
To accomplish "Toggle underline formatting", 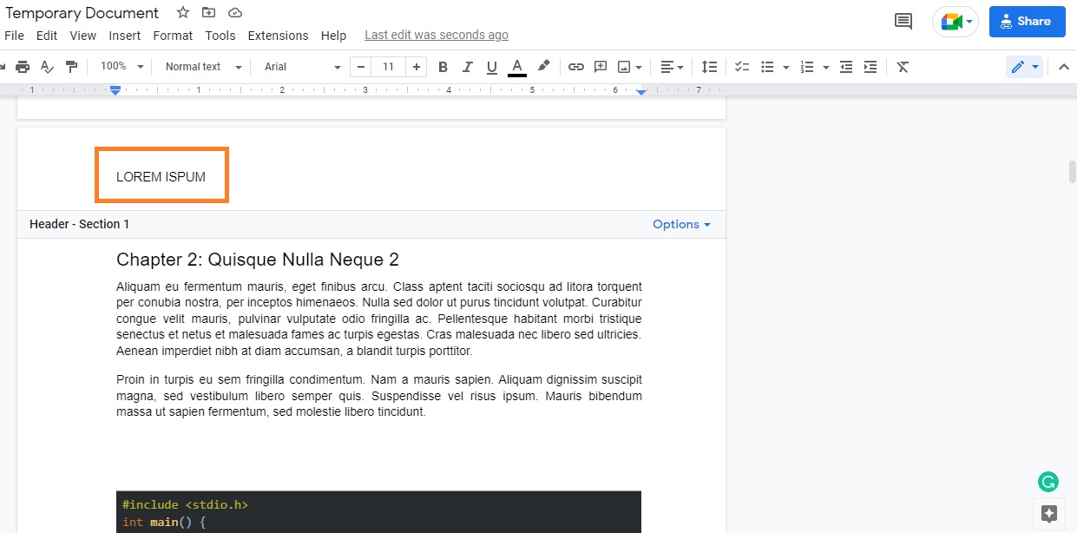I will [491, 66].
